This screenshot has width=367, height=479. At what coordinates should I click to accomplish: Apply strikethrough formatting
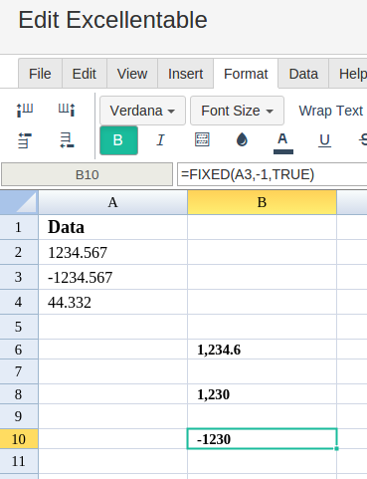[x=363, y=140]
